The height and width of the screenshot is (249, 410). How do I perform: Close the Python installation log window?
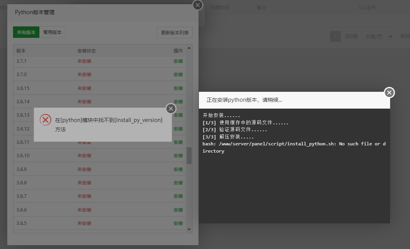point(389,92)
